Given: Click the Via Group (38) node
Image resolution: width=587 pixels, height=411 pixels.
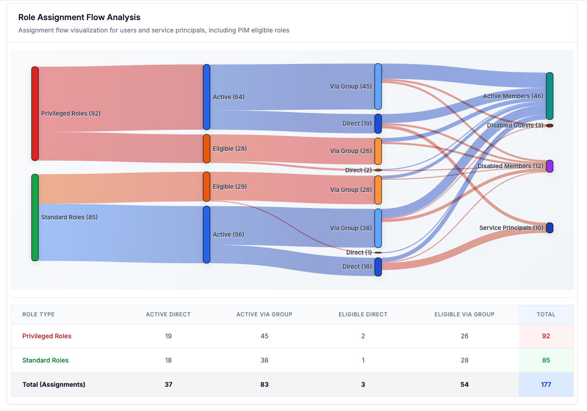Looking at the screenshot, I should 377,228.
